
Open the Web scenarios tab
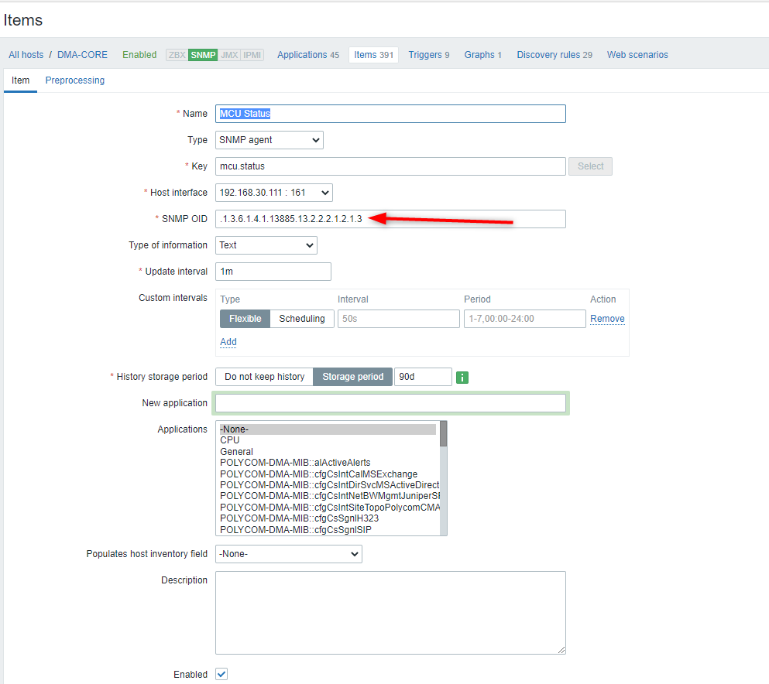pyautogui.click(x=637, y=55)
